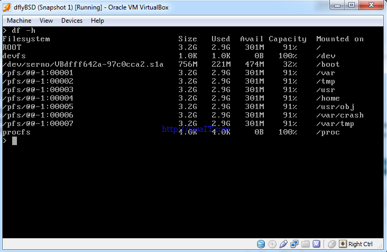Click the 221M used value
This screenshot has width=387, height=252.
pos(221,64)
